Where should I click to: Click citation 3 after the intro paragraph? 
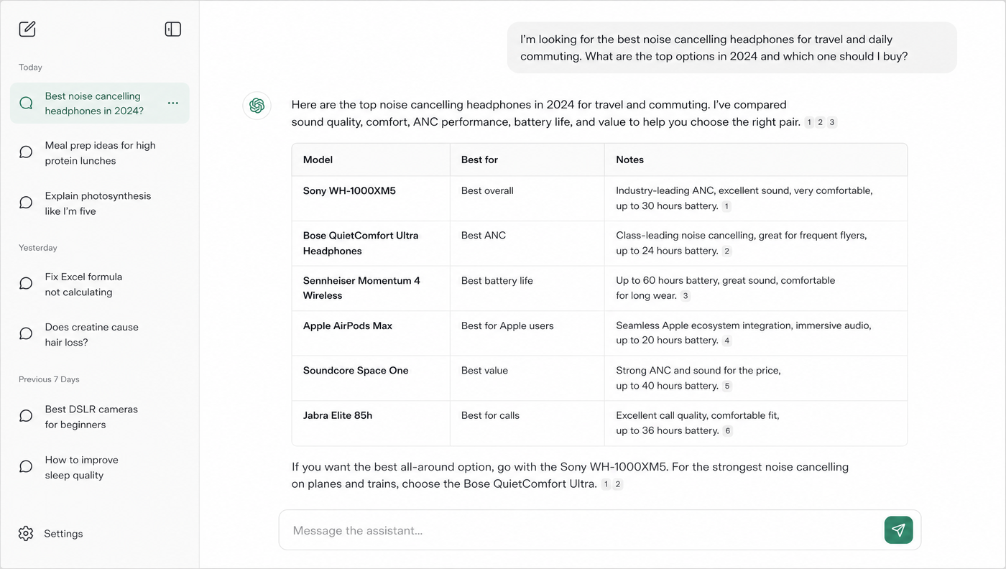(x=832, y=123)
